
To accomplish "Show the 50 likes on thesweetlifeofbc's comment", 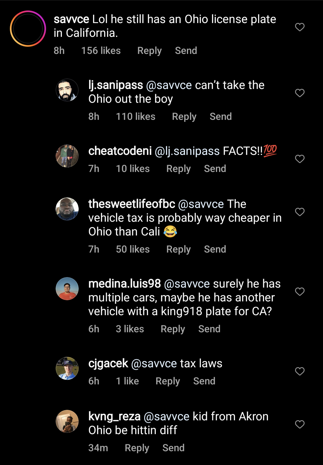I will 132,249.
